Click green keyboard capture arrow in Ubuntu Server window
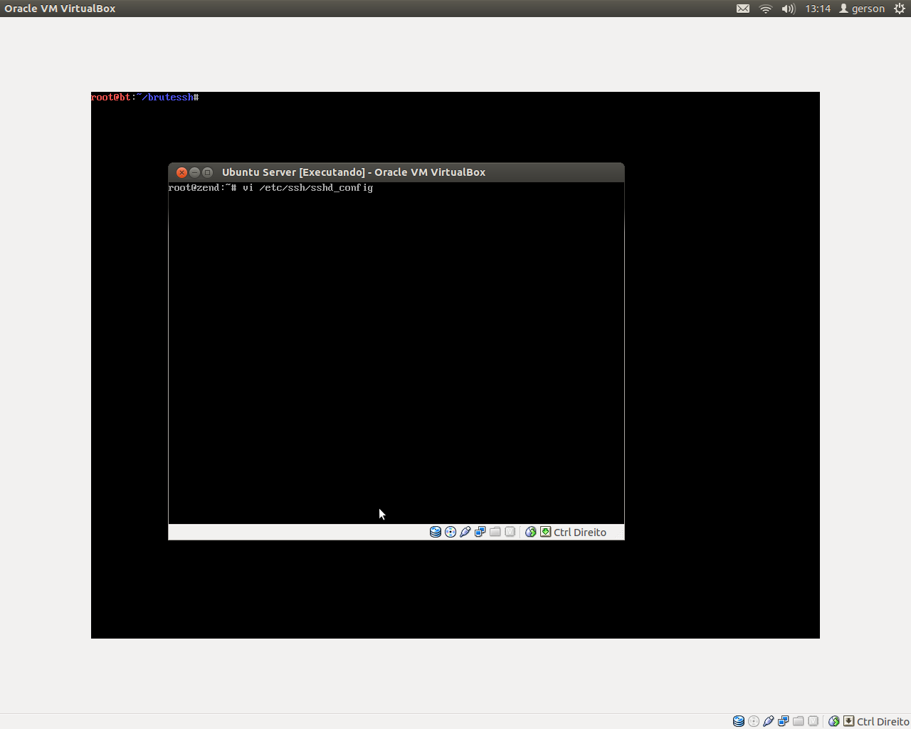This screenshot has width=911, height=729. (546, 532)
